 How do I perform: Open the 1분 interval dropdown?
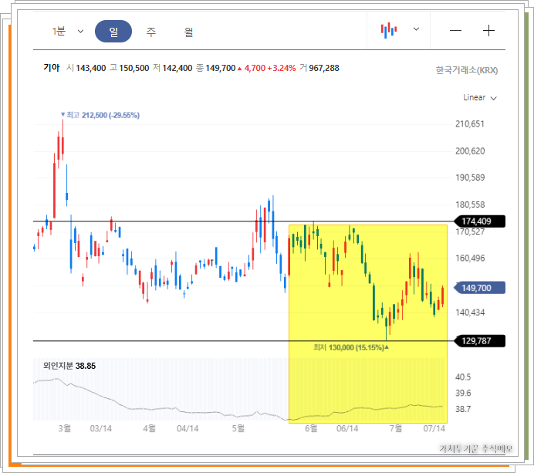[68, 32]
